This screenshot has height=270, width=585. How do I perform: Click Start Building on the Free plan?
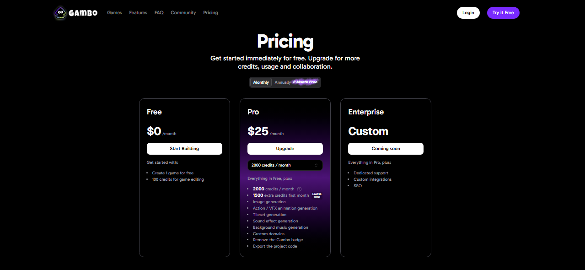click(x=184, y=149)
